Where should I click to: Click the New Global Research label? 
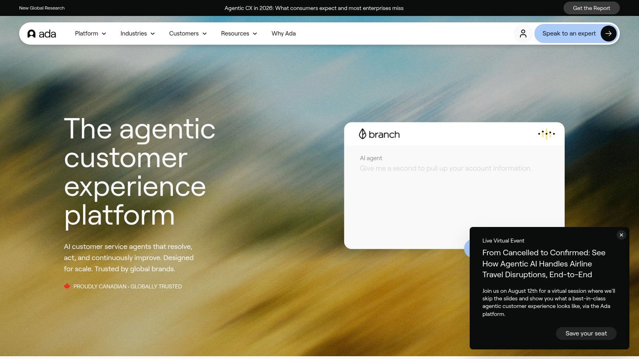(x=42, y=8)
